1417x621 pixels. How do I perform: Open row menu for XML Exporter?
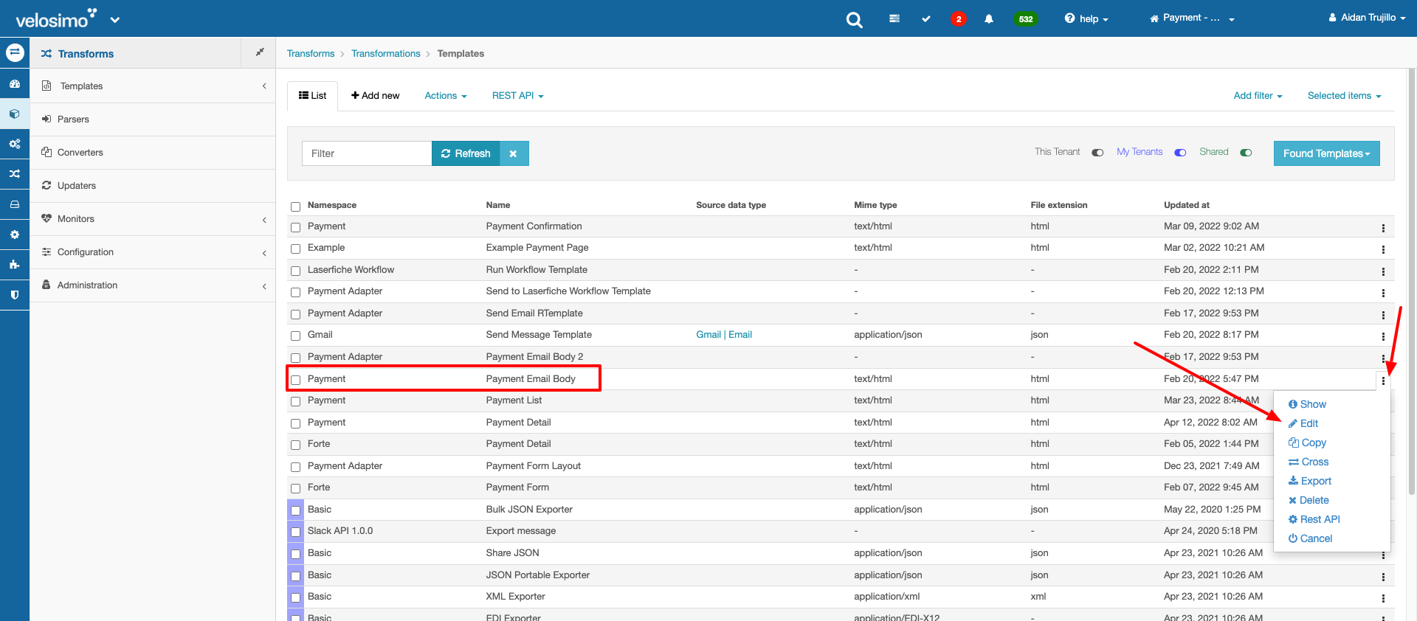1383,598
